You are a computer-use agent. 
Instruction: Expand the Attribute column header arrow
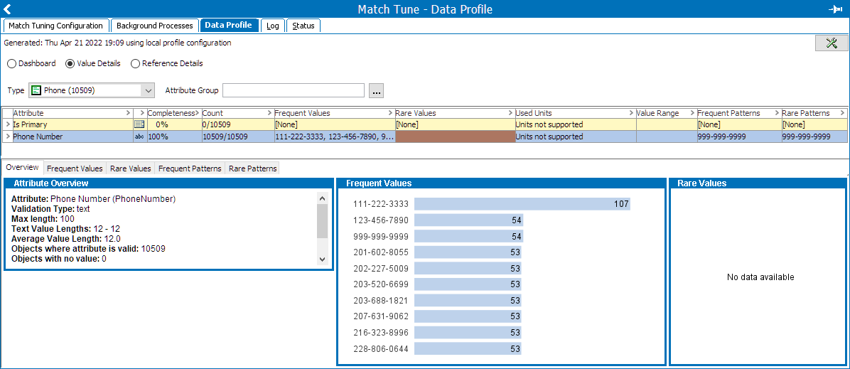[x=127, y=113]
